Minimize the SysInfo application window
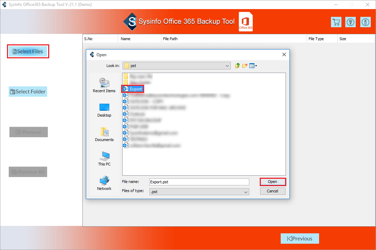This screenshot has height=250, width=376. click(336, 5)
